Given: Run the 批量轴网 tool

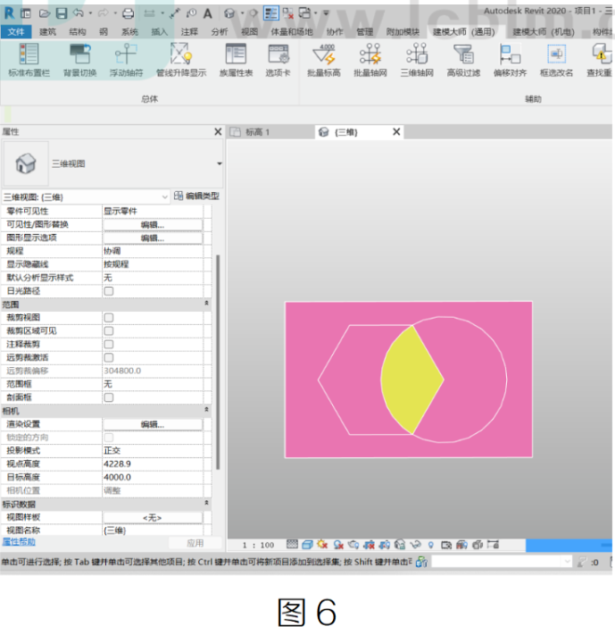Looking at the screenshot, I should pyautogui.click(x=370, y=54).
